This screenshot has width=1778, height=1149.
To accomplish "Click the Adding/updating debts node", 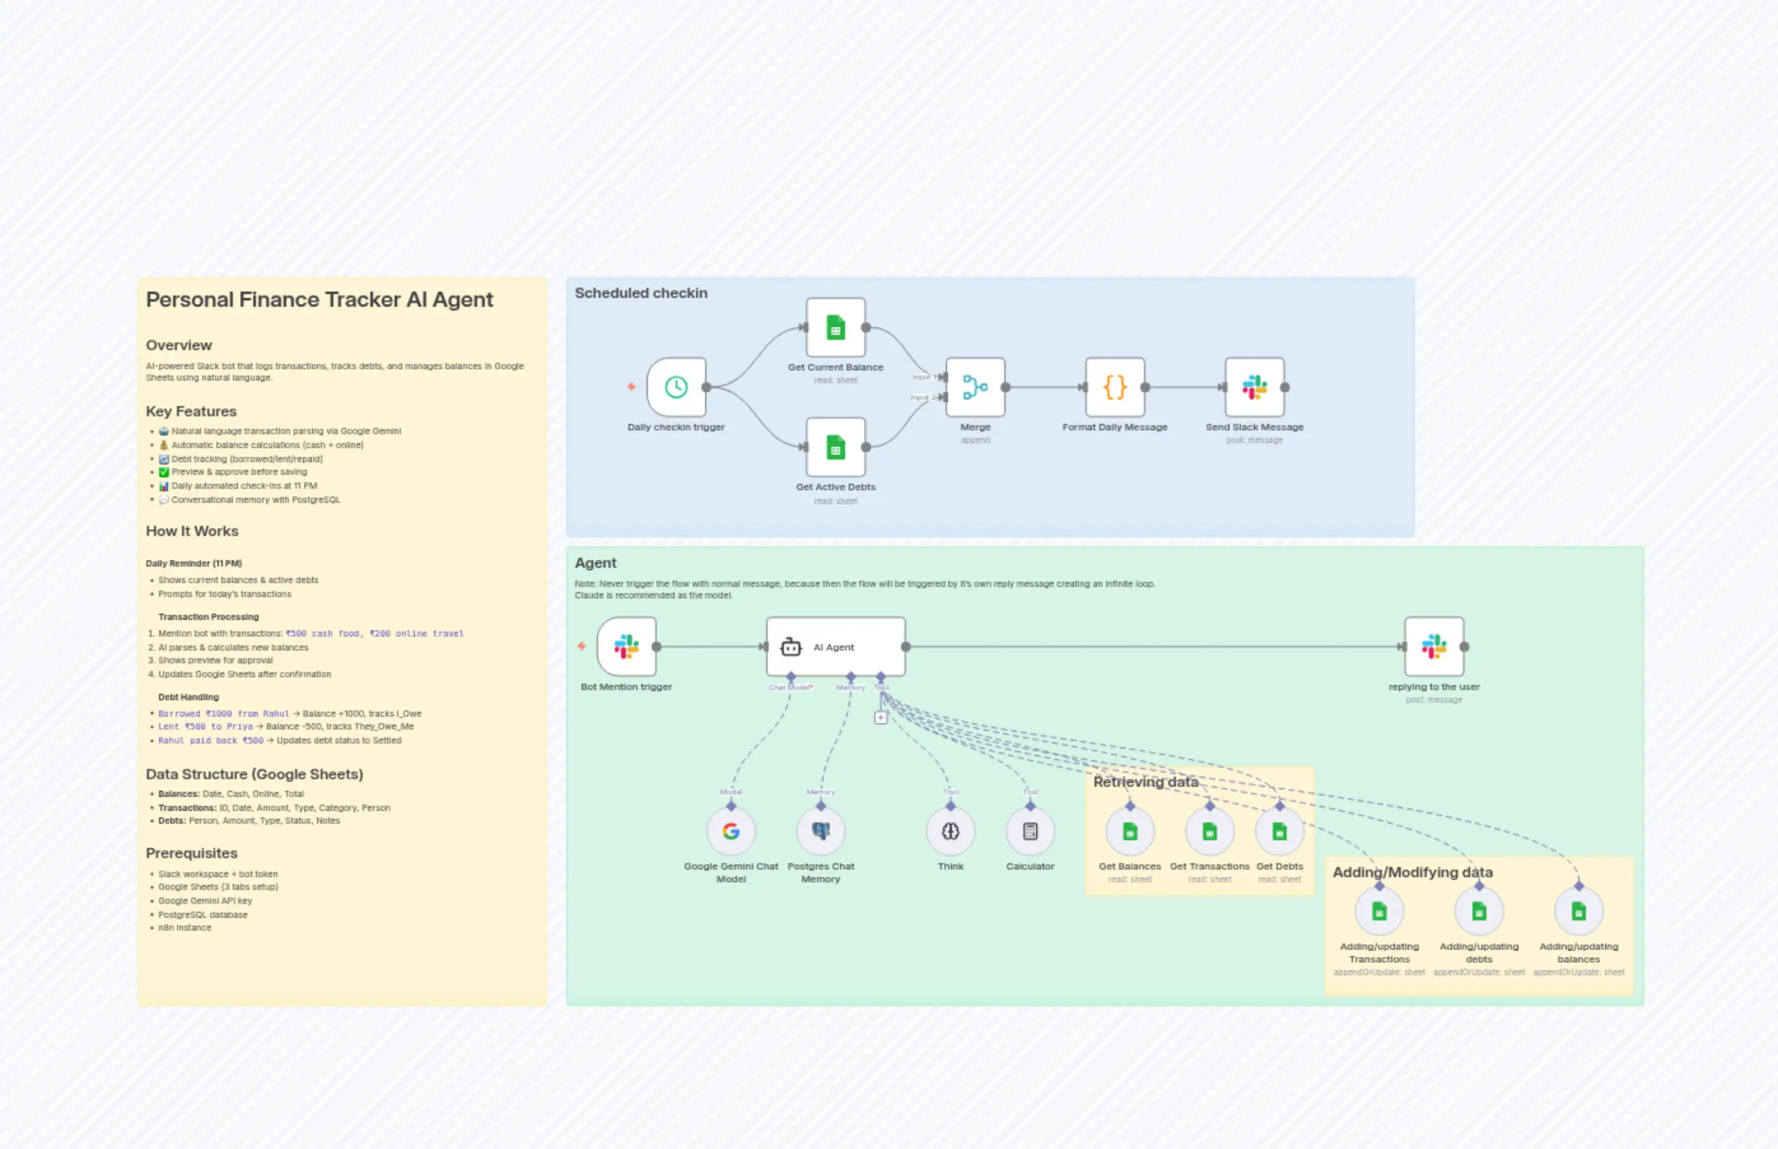I will (1478, 910).
